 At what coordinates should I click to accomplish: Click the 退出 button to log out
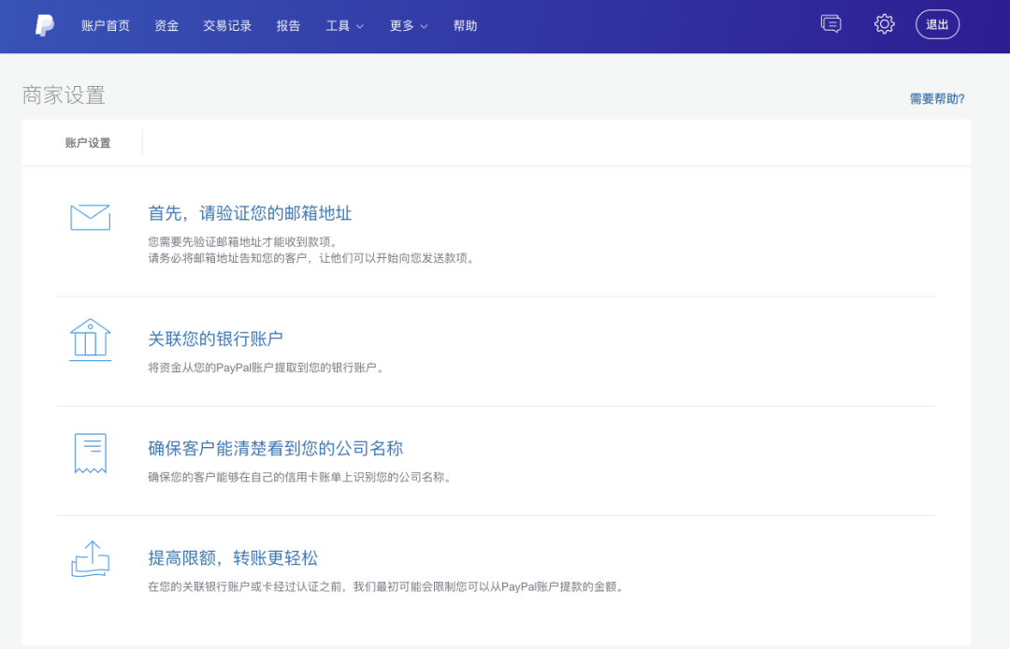coord(937,27)
